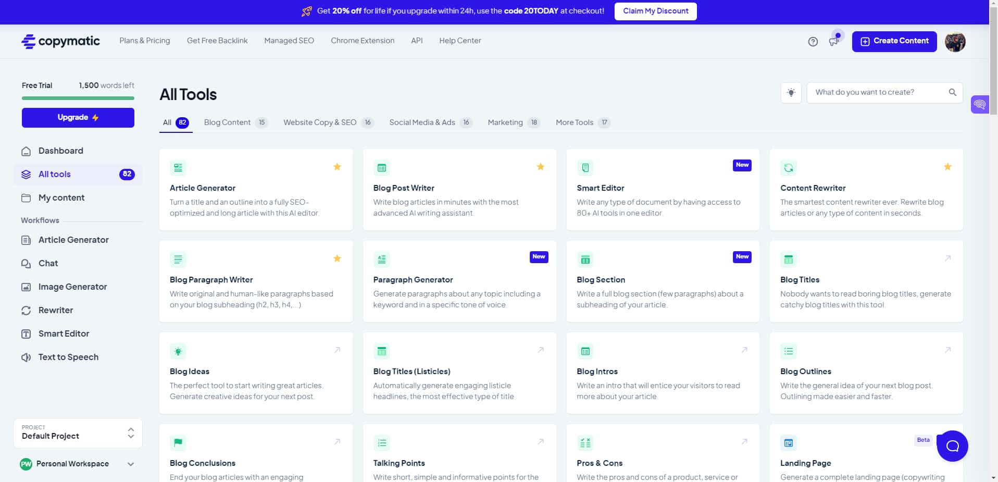The image size is (998, 482).
Task: Click the notifications bell icon
Action: [833, 41]
